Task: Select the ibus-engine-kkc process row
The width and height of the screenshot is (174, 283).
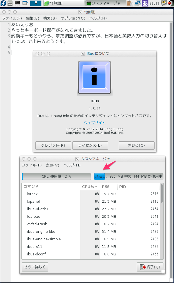Action: pos(91,232)
